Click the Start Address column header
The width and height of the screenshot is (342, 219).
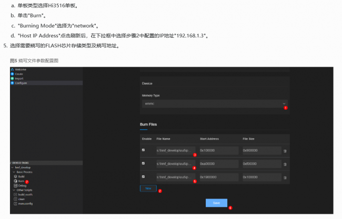(x=209, y=139)
